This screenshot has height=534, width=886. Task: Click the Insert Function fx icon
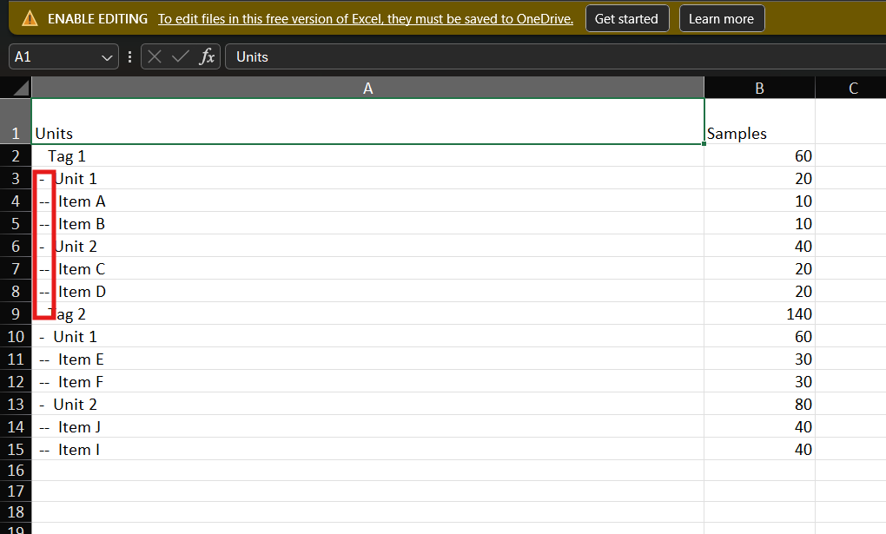tap(206, 56)
